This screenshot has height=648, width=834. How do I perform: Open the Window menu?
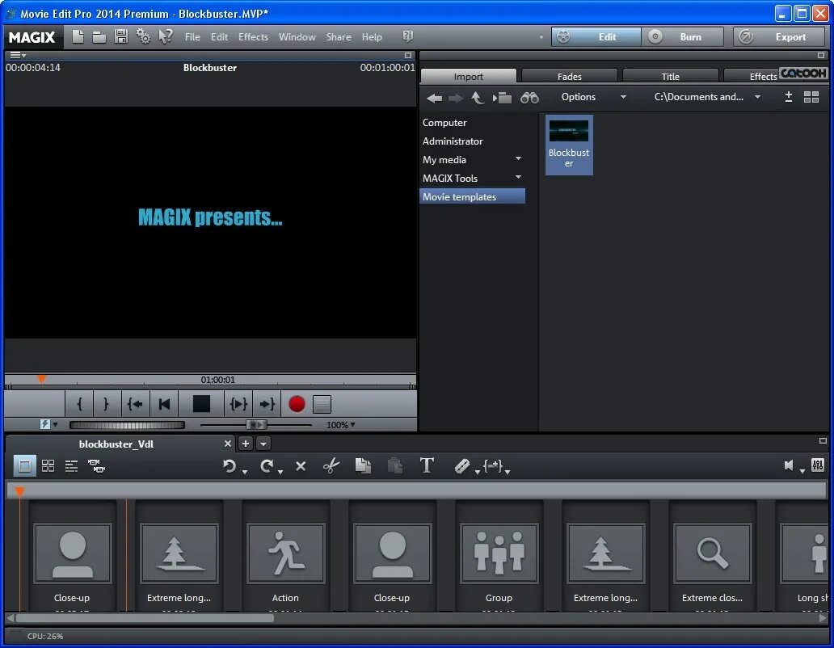point(297,36)
